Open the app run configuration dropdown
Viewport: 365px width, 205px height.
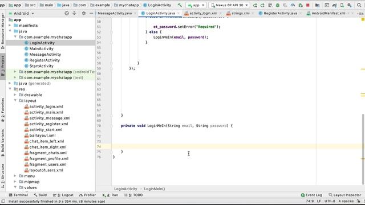196,5
